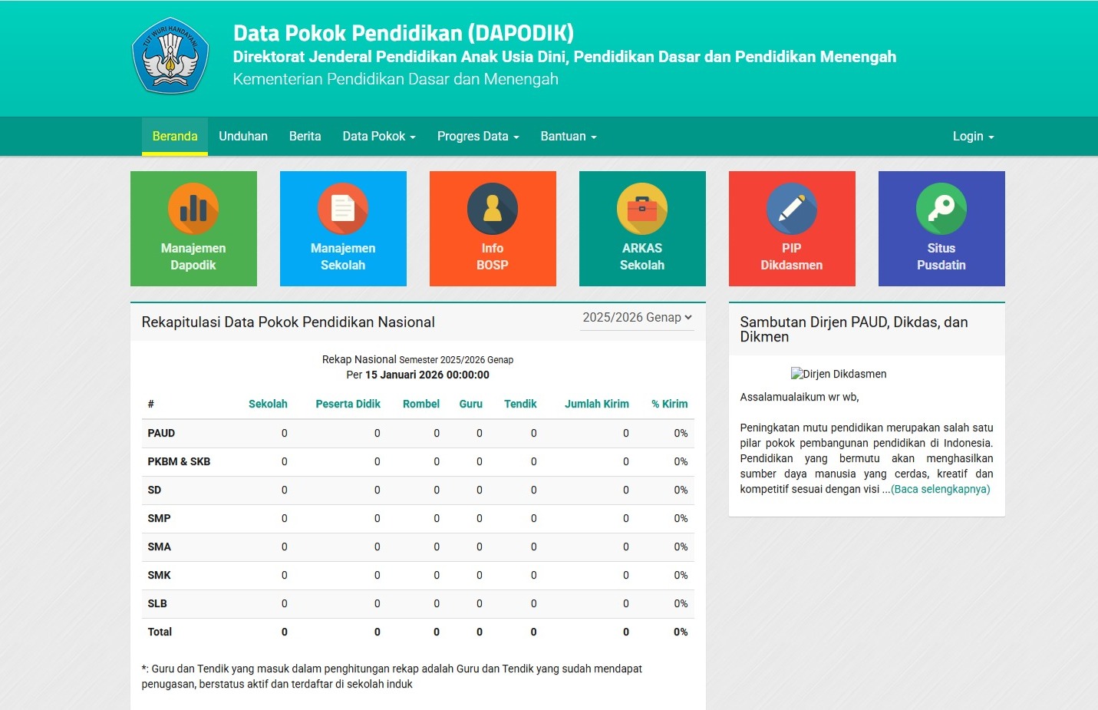Select the SMK row in rekap table

coord(160,576)
